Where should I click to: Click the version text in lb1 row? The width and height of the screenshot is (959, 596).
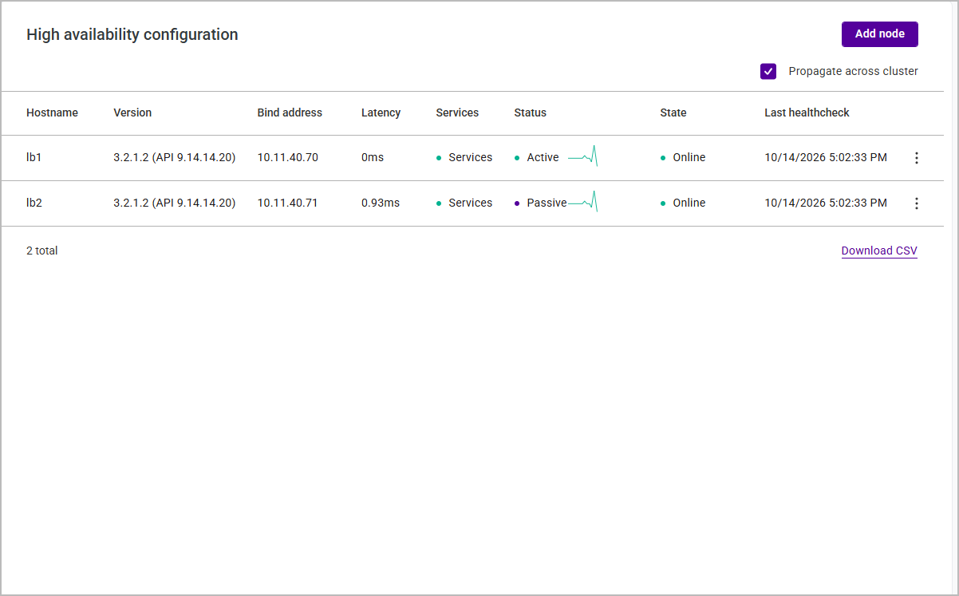[175, 157]
